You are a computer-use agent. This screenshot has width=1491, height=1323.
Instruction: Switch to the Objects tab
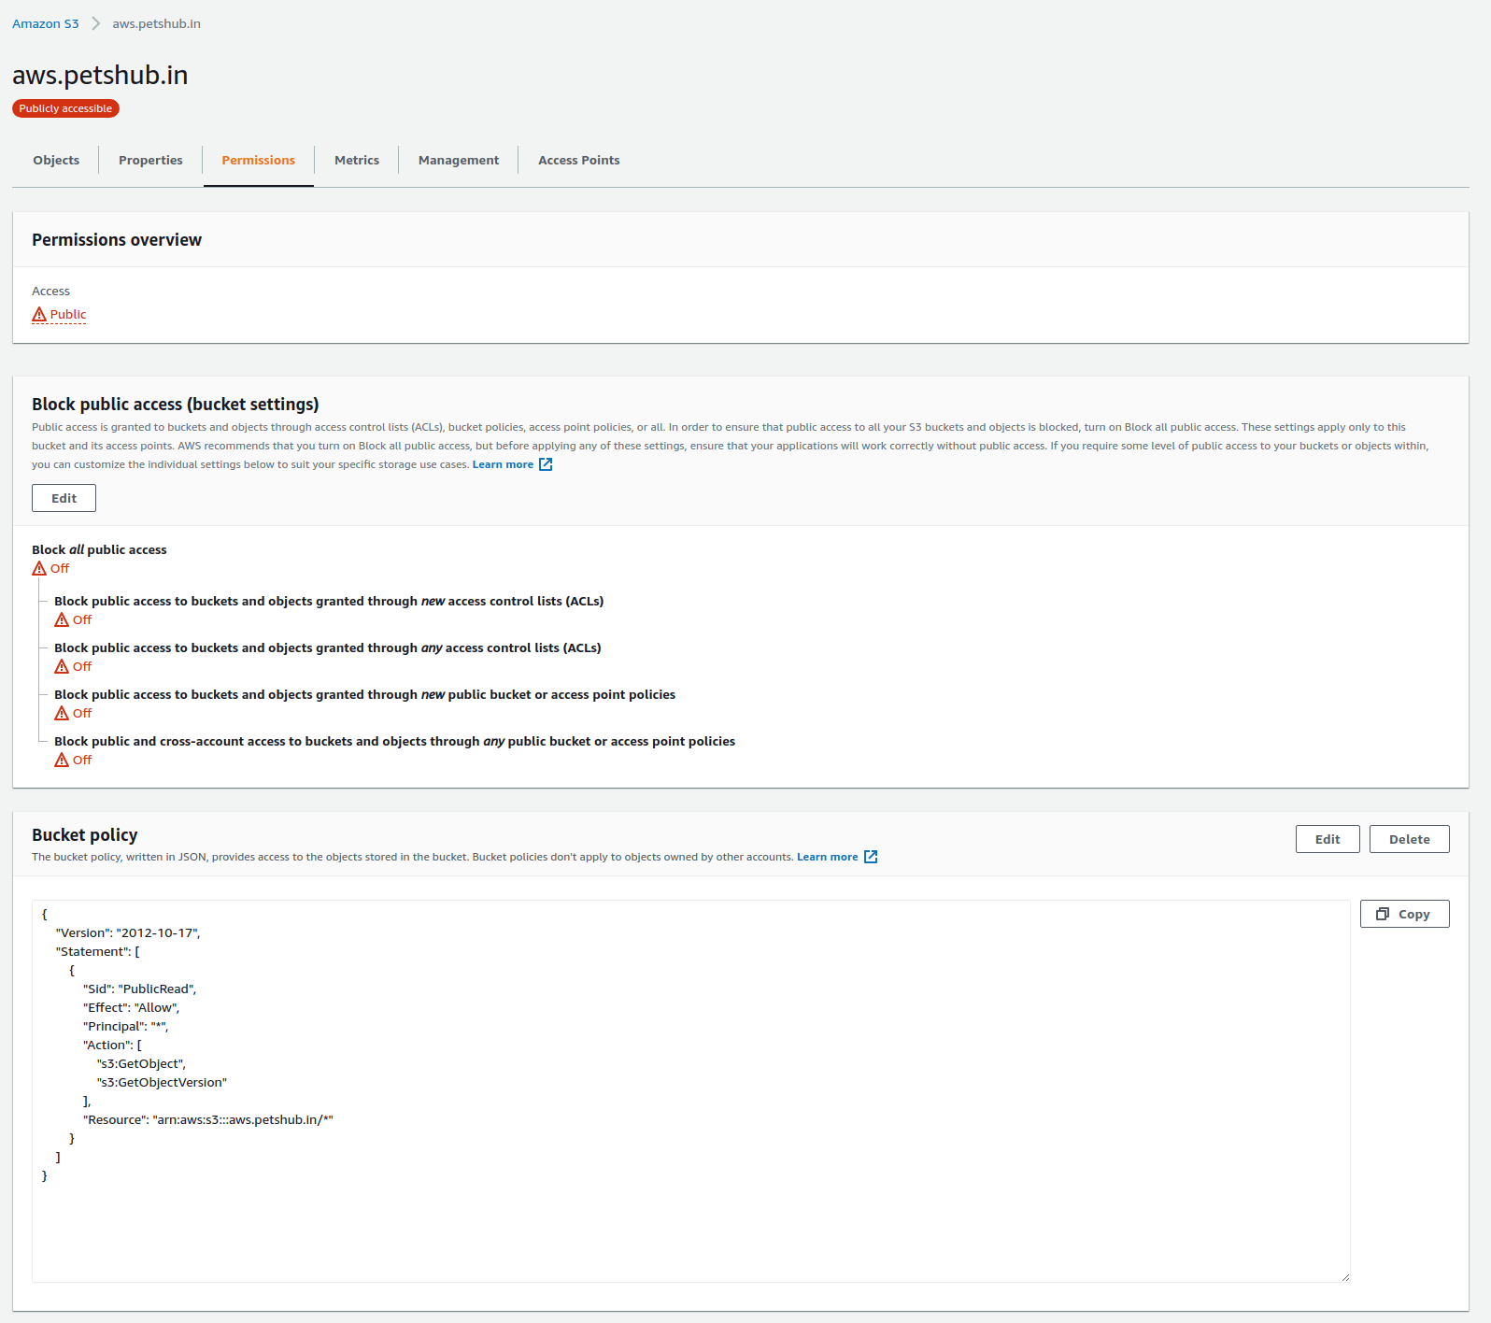click(x=56, y=160)
